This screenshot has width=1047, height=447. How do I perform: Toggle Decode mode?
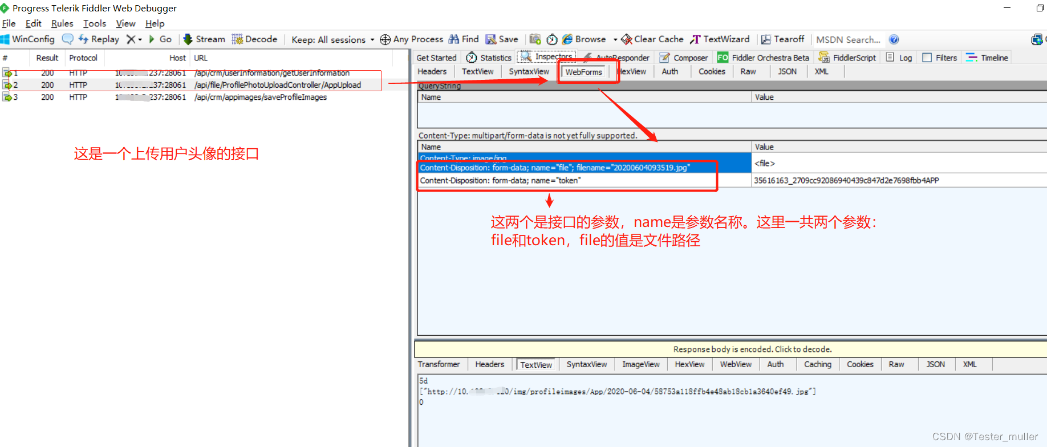[x=254, y=39]
